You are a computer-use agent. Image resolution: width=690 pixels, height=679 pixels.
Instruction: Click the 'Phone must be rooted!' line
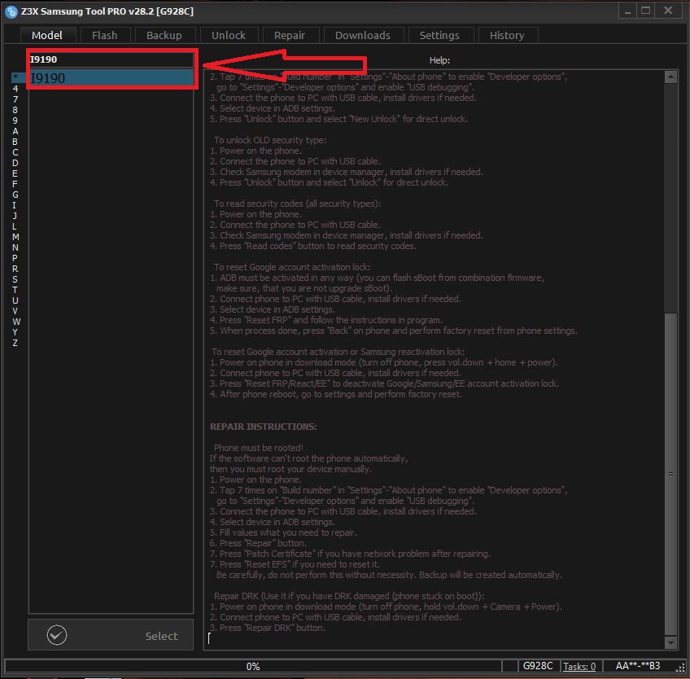pyautogui.click(x=258, y=448)
